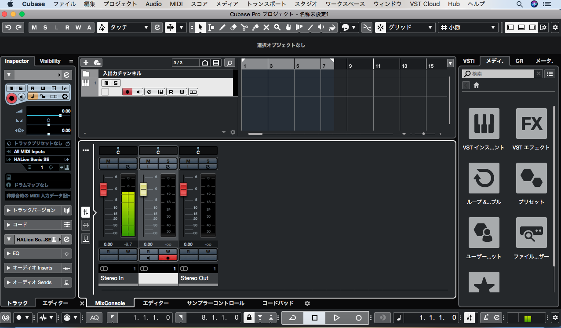Switch to the サンプラーコントロール tab
Viewport: 561px width, 328px height.
tap(215, 303)
